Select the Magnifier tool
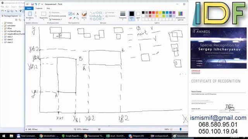Viewport: 248px width, 139px height. point(77,18)
